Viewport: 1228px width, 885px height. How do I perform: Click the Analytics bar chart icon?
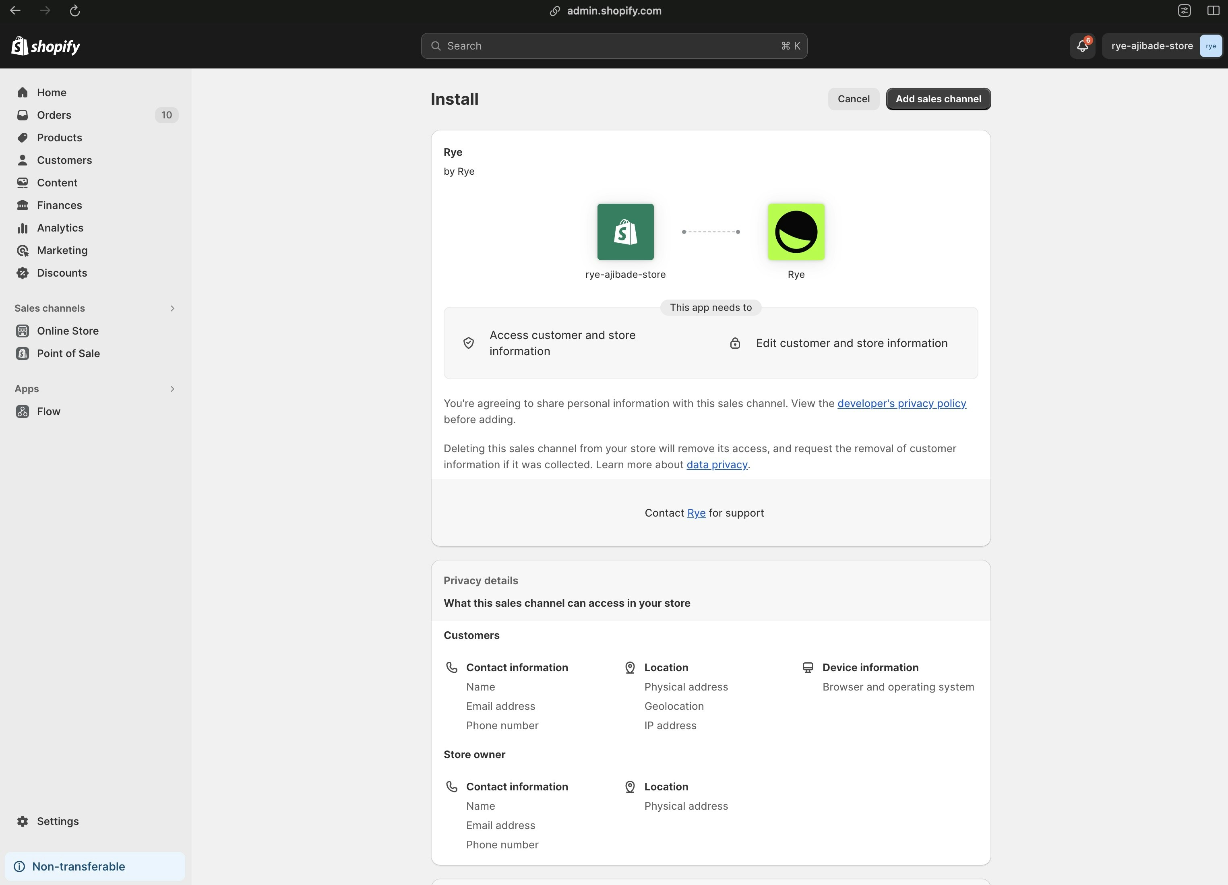[22, 228]
